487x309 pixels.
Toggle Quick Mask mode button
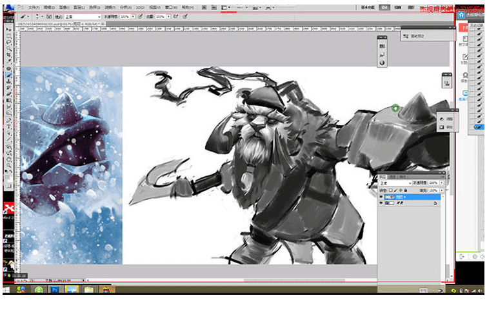(8, 186)
